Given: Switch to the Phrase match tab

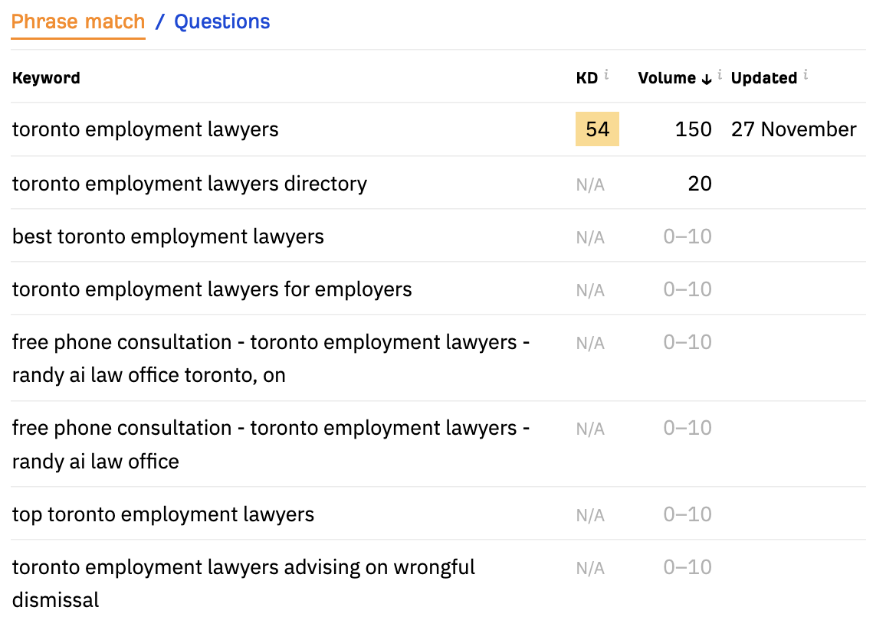Looking at the screenshot, I should (78, 21).
